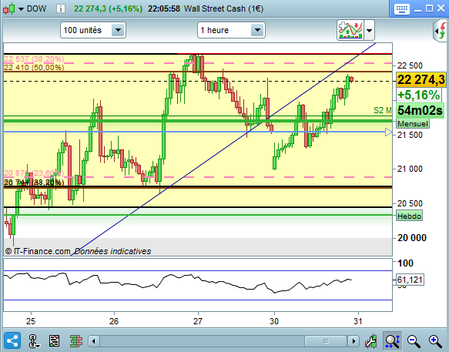449x352 pixels.
Task: Click the blue horizontal line arrow marker
Action: point(388,132)
